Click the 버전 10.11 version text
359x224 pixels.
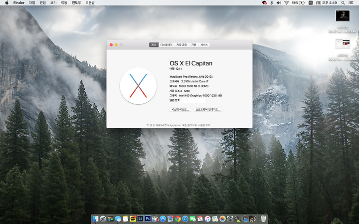coord(176,69)
